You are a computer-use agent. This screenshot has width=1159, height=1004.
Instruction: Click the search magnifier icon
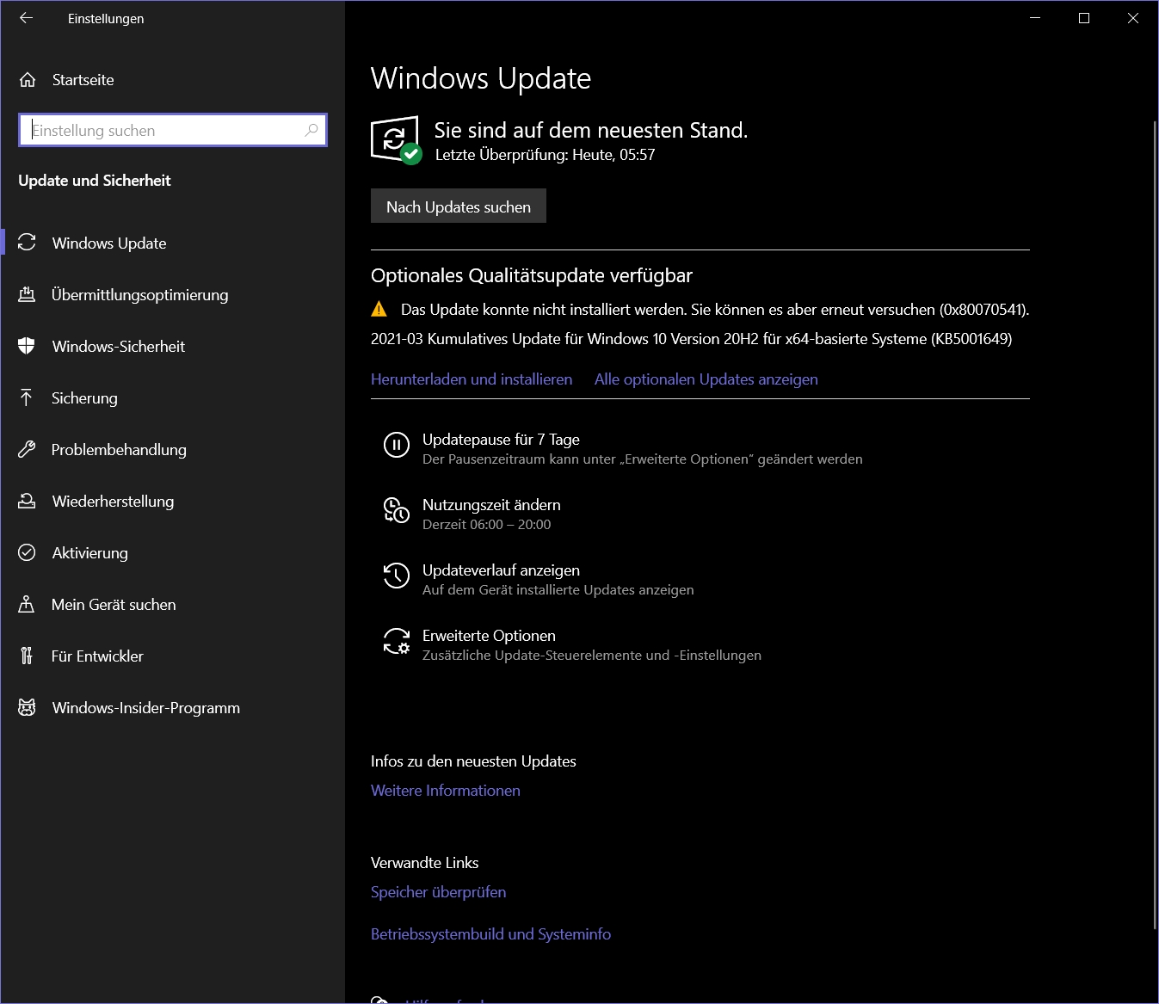tap(311, 130)
